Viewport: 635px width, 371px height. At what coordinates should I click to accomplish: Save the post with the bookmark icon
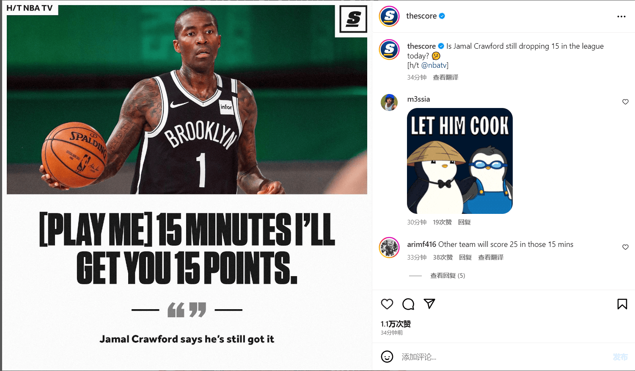point(622,304)
